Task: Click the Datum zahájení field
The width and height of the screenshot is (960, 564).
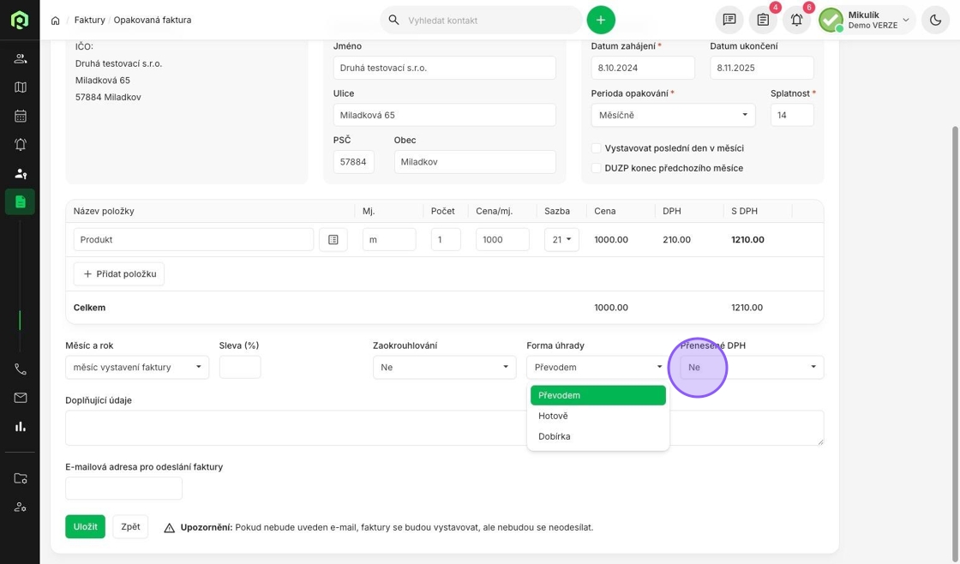Action: tap(643, 68)
